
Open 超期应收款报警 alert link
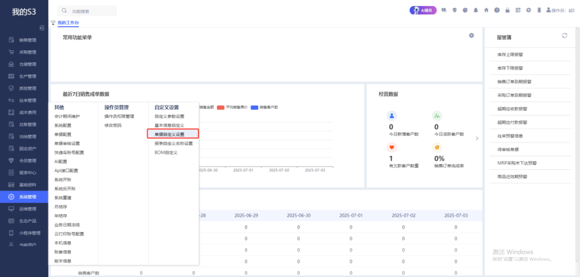coord(512,109)
